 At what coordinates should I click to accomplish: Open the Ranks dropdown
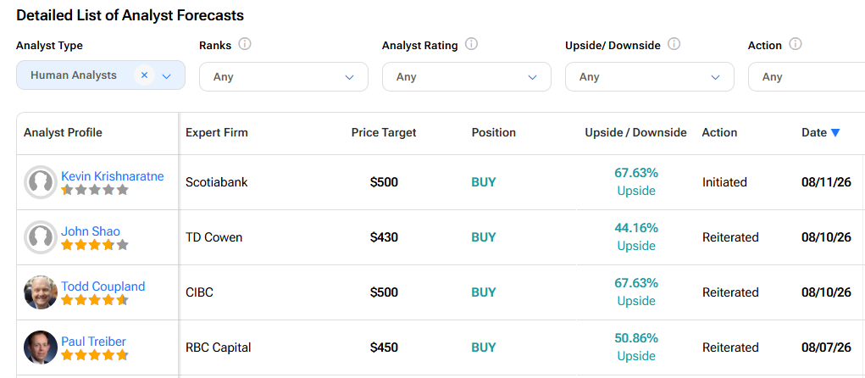click(284, 77)
